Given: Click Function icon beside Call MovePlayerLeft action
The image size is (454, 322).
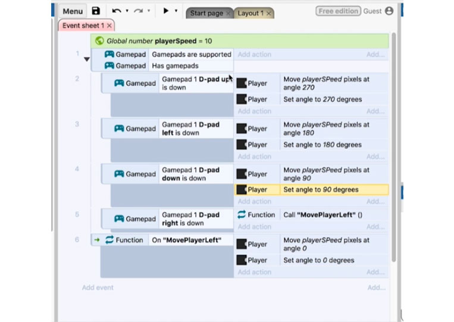Looking at the screenshot, I should click(x=242, y=215).
